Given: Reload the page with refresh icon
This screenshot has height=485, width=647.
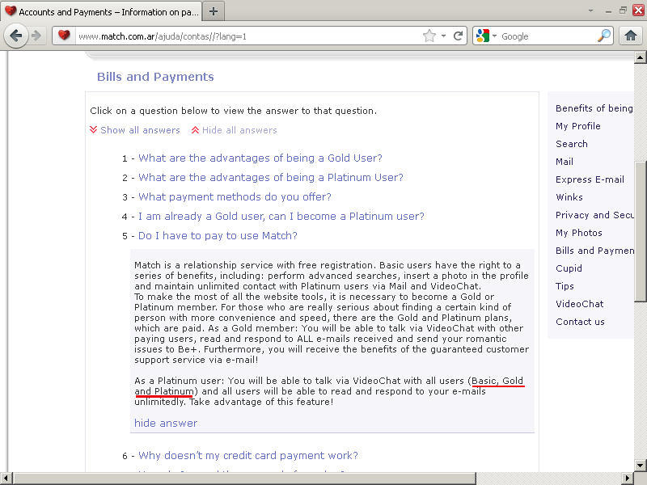Looking at the screenshot, I should 458,36.
